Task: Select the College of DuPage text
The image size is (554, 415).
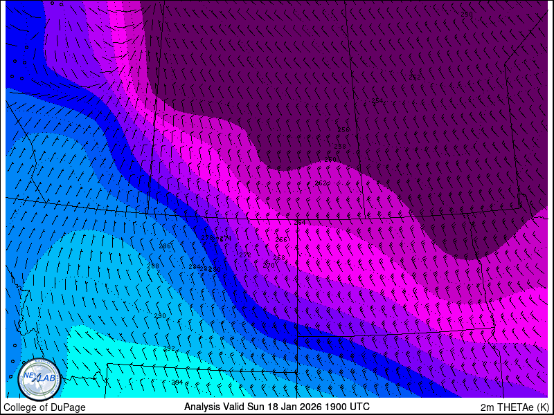Action: 44,407
